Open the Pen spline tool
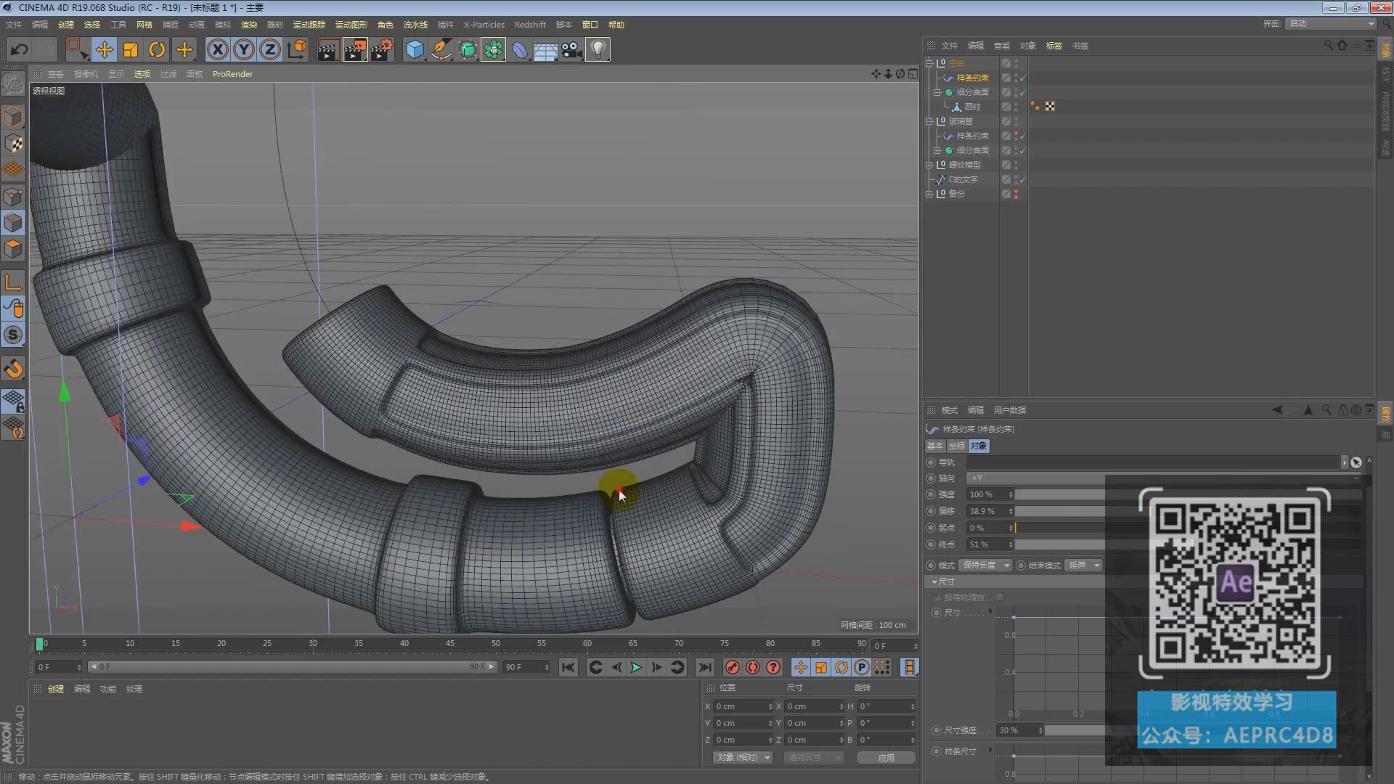 pos(441,49)
